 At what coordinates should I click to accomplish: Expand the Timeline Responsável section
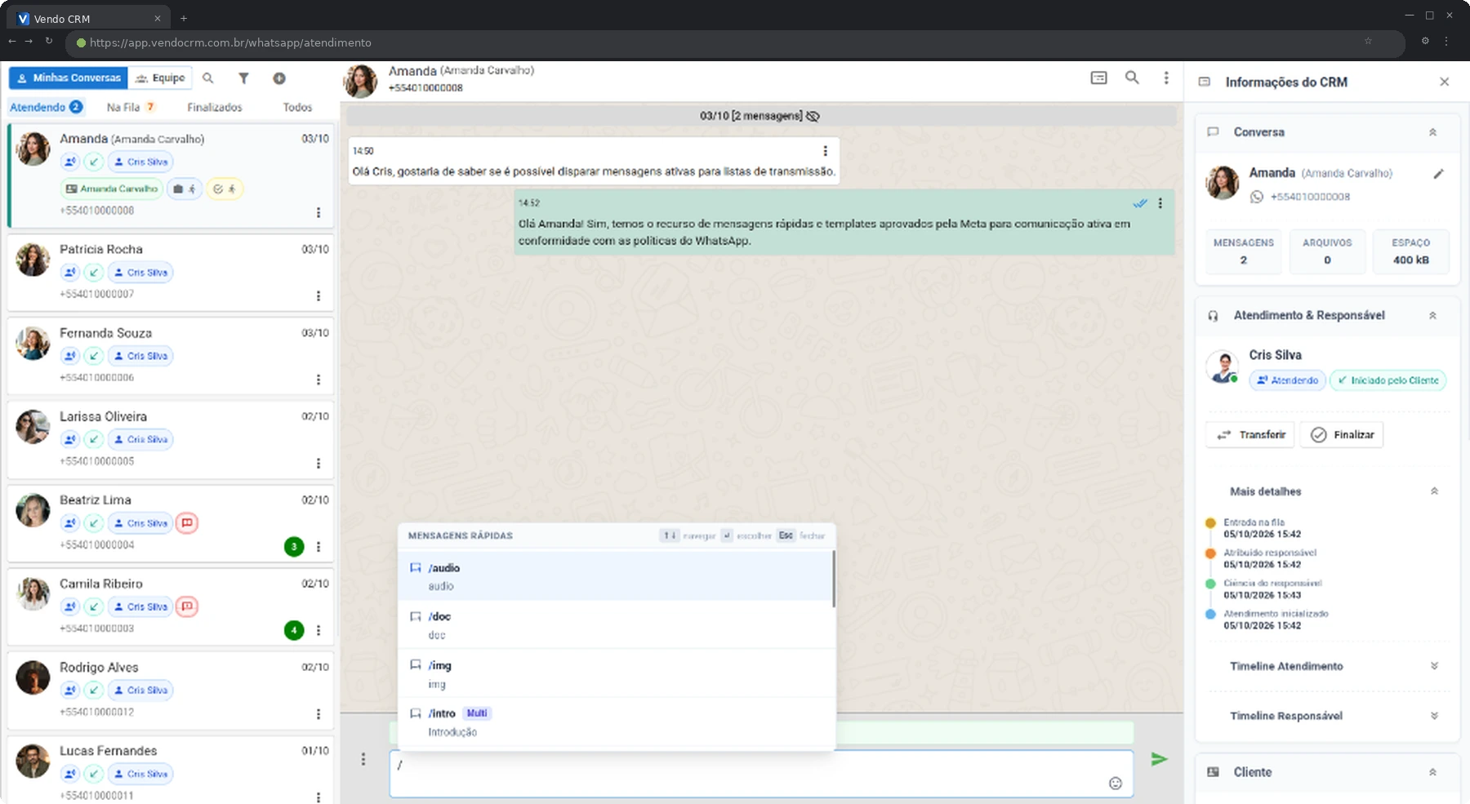[x=1434, y=716]
